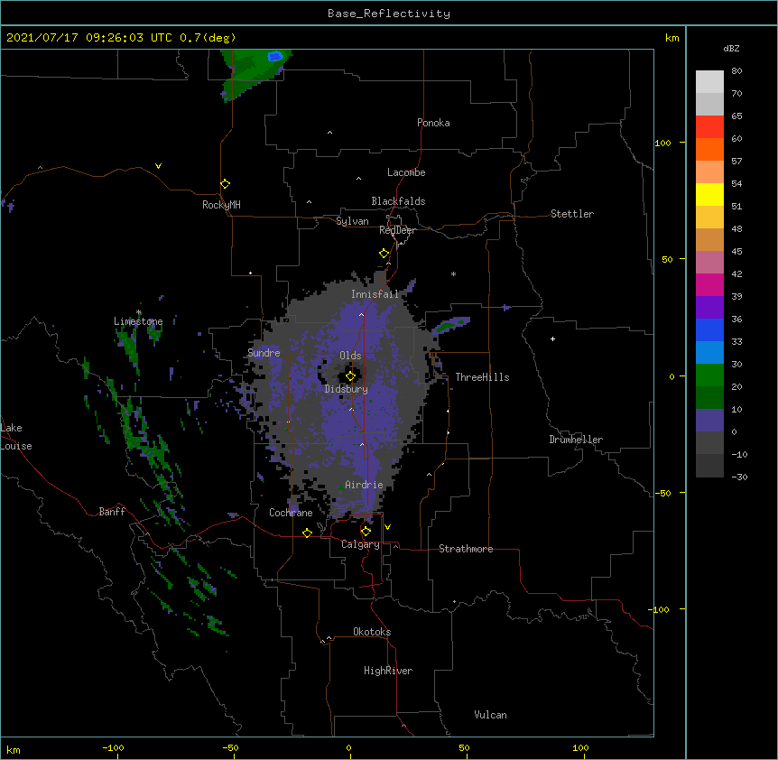Click the Limestone label

[x=138, y=321]
